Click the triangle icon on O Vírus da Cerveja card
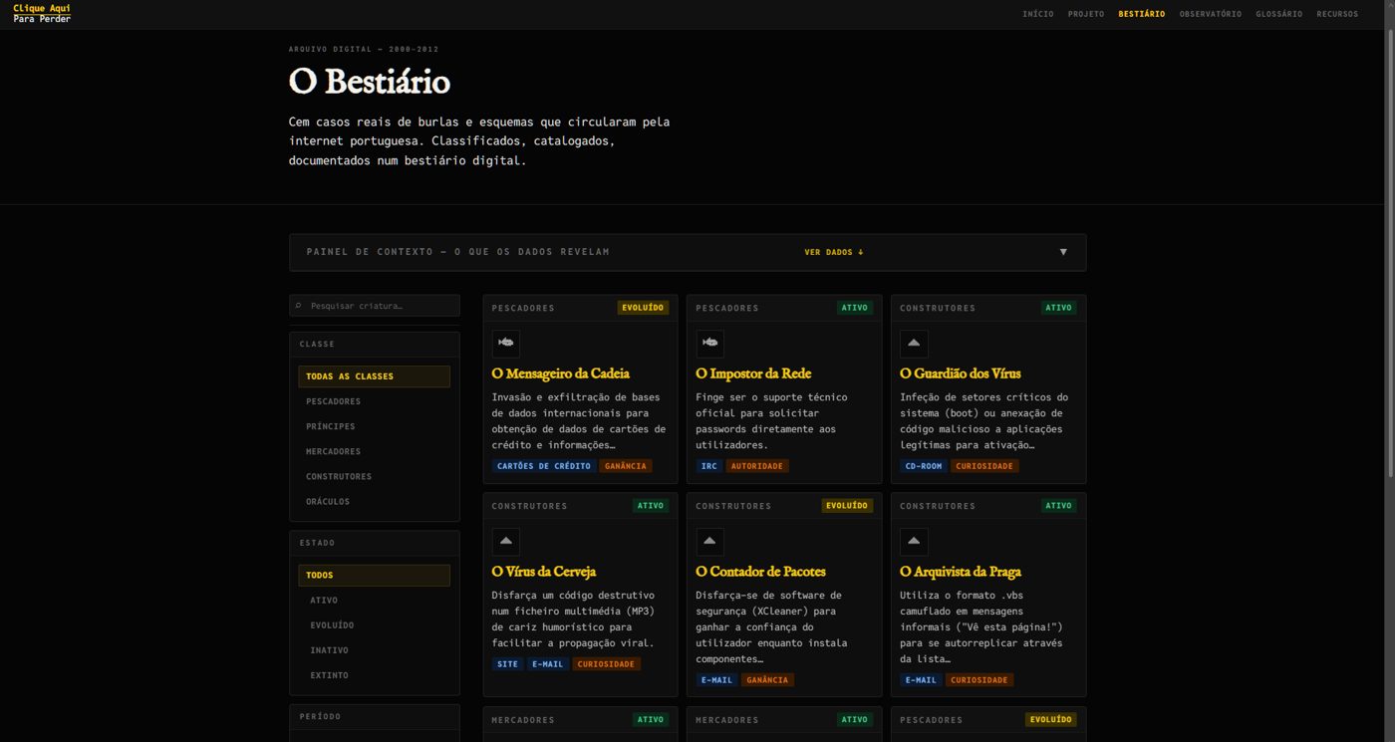 pos(506,542)
